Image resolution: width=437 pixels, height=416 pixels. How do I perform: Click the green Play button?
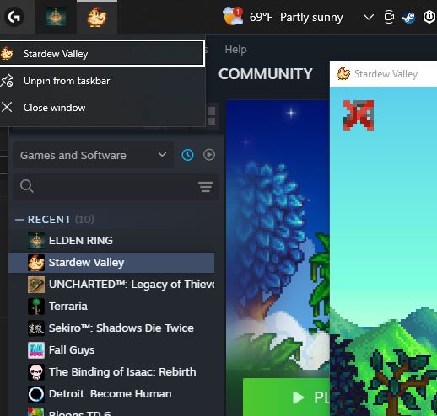tap(286, 397)
